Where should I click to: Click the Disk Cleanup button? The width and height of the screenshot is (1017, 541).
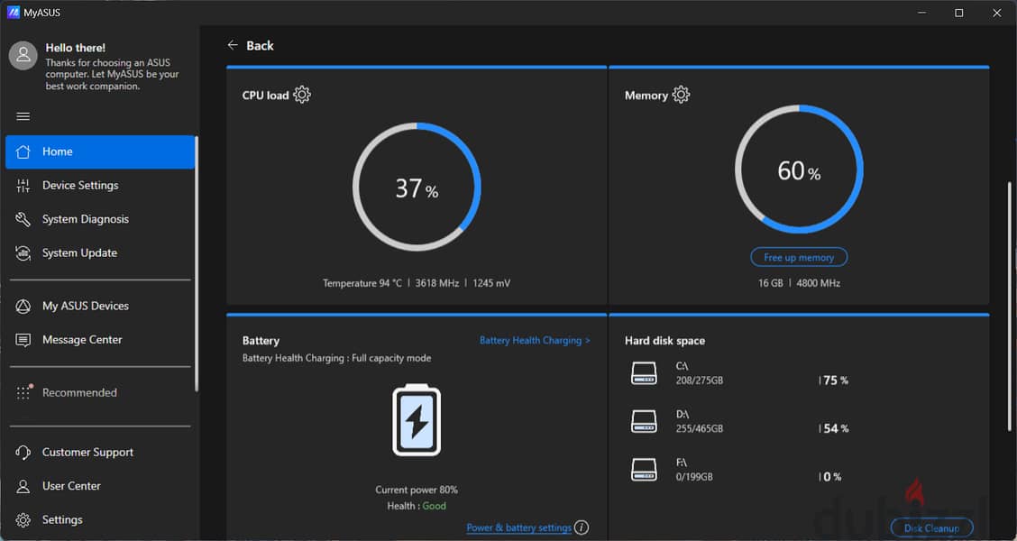click(x=931, y=528)
